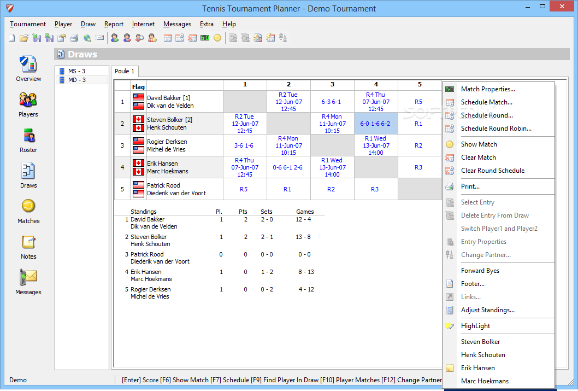This screenshot has width=578, height=391.
Task: Choose Schedule Match... from context menu
Action: tap(498, 102)
